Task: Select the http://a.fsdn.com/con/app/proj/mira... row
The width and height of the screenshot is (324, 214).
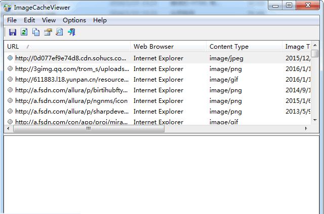Action: (x=157, y=122)
